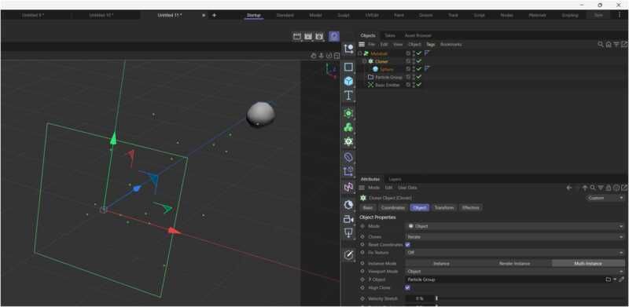The image size is (629, 307).
Task: Open the Basic attribute tab
Action: (368, 207)
